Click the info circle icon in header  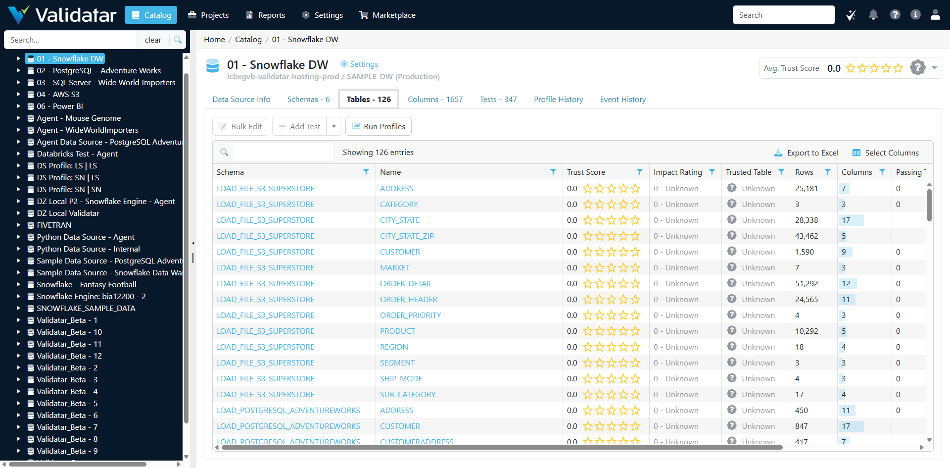click(x=915, y=15)
